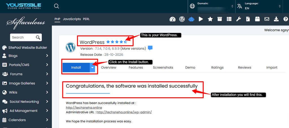The image size is (289, 128).
Task: Expand the Ad Management category chevron
Action: (47, 111)
